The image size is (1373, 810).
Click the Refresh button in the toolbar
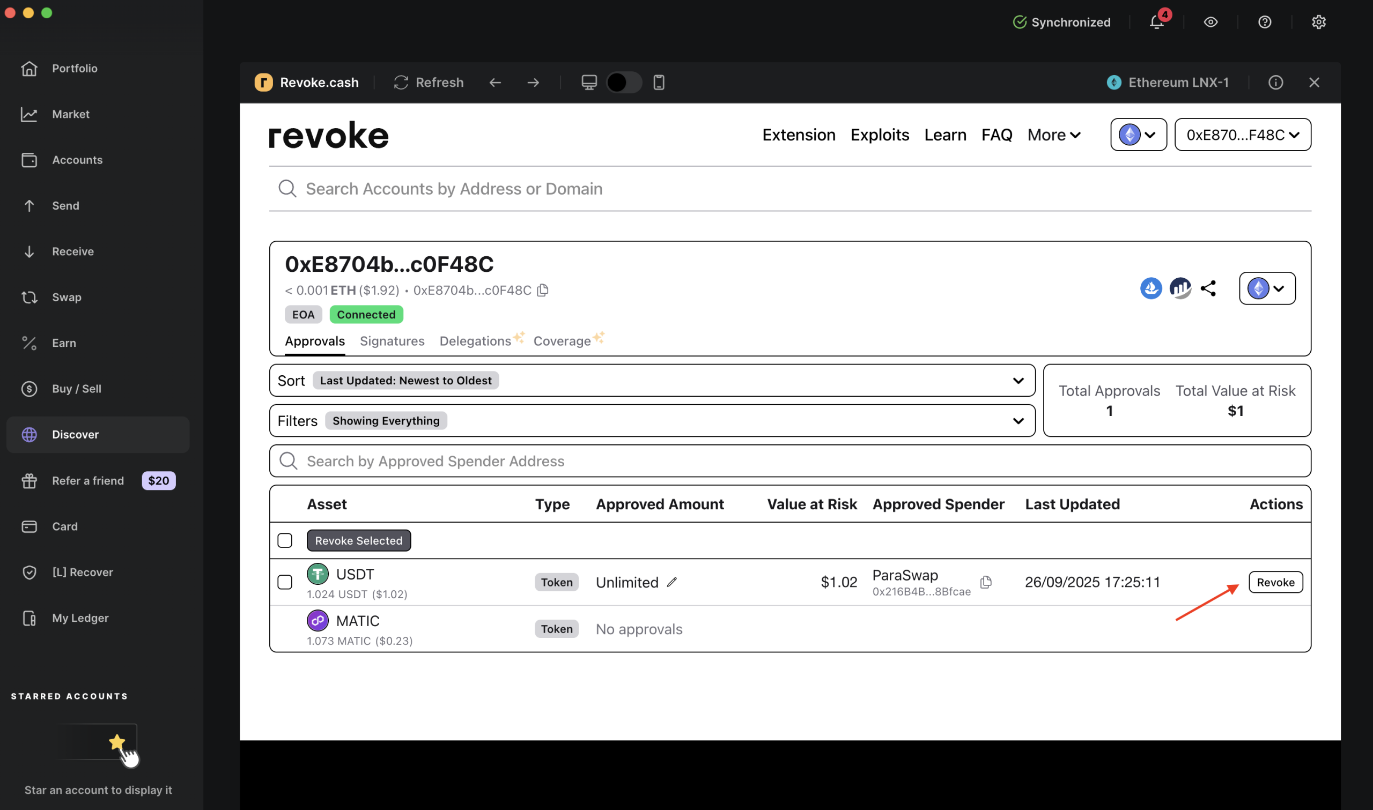click(429, 83)
